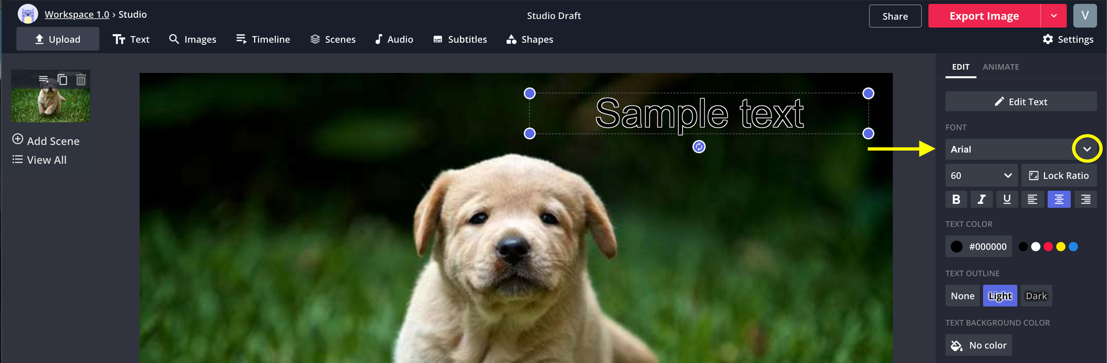Align text to the left
Screen dimensions: 1107x363
click(x=1032, y=199)
